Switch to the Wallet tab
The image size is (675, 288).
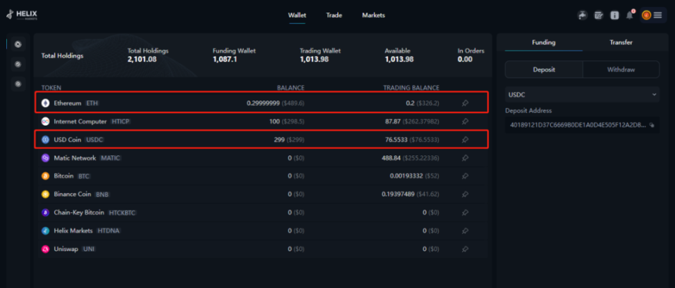coord(297,15)
